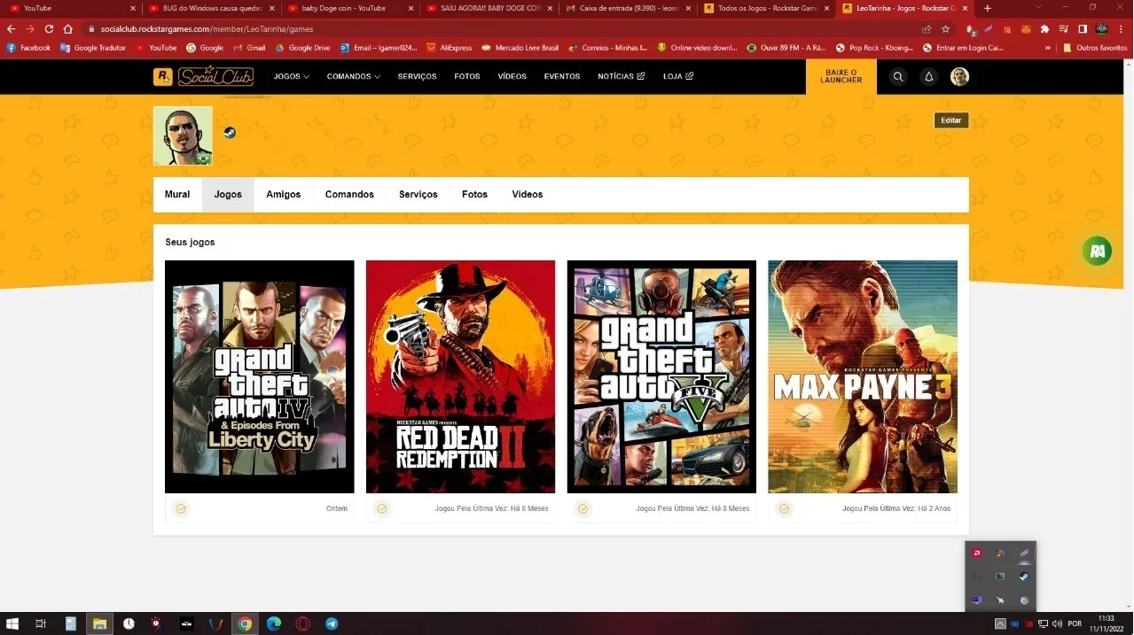Screen dimensions: 1134x635
Task: Click the Editar profile button
Action: pos(951,120)
